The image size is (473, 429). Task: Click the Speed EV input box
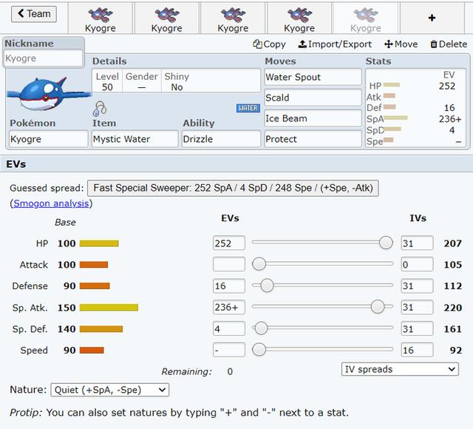click(x=229, y=350)
